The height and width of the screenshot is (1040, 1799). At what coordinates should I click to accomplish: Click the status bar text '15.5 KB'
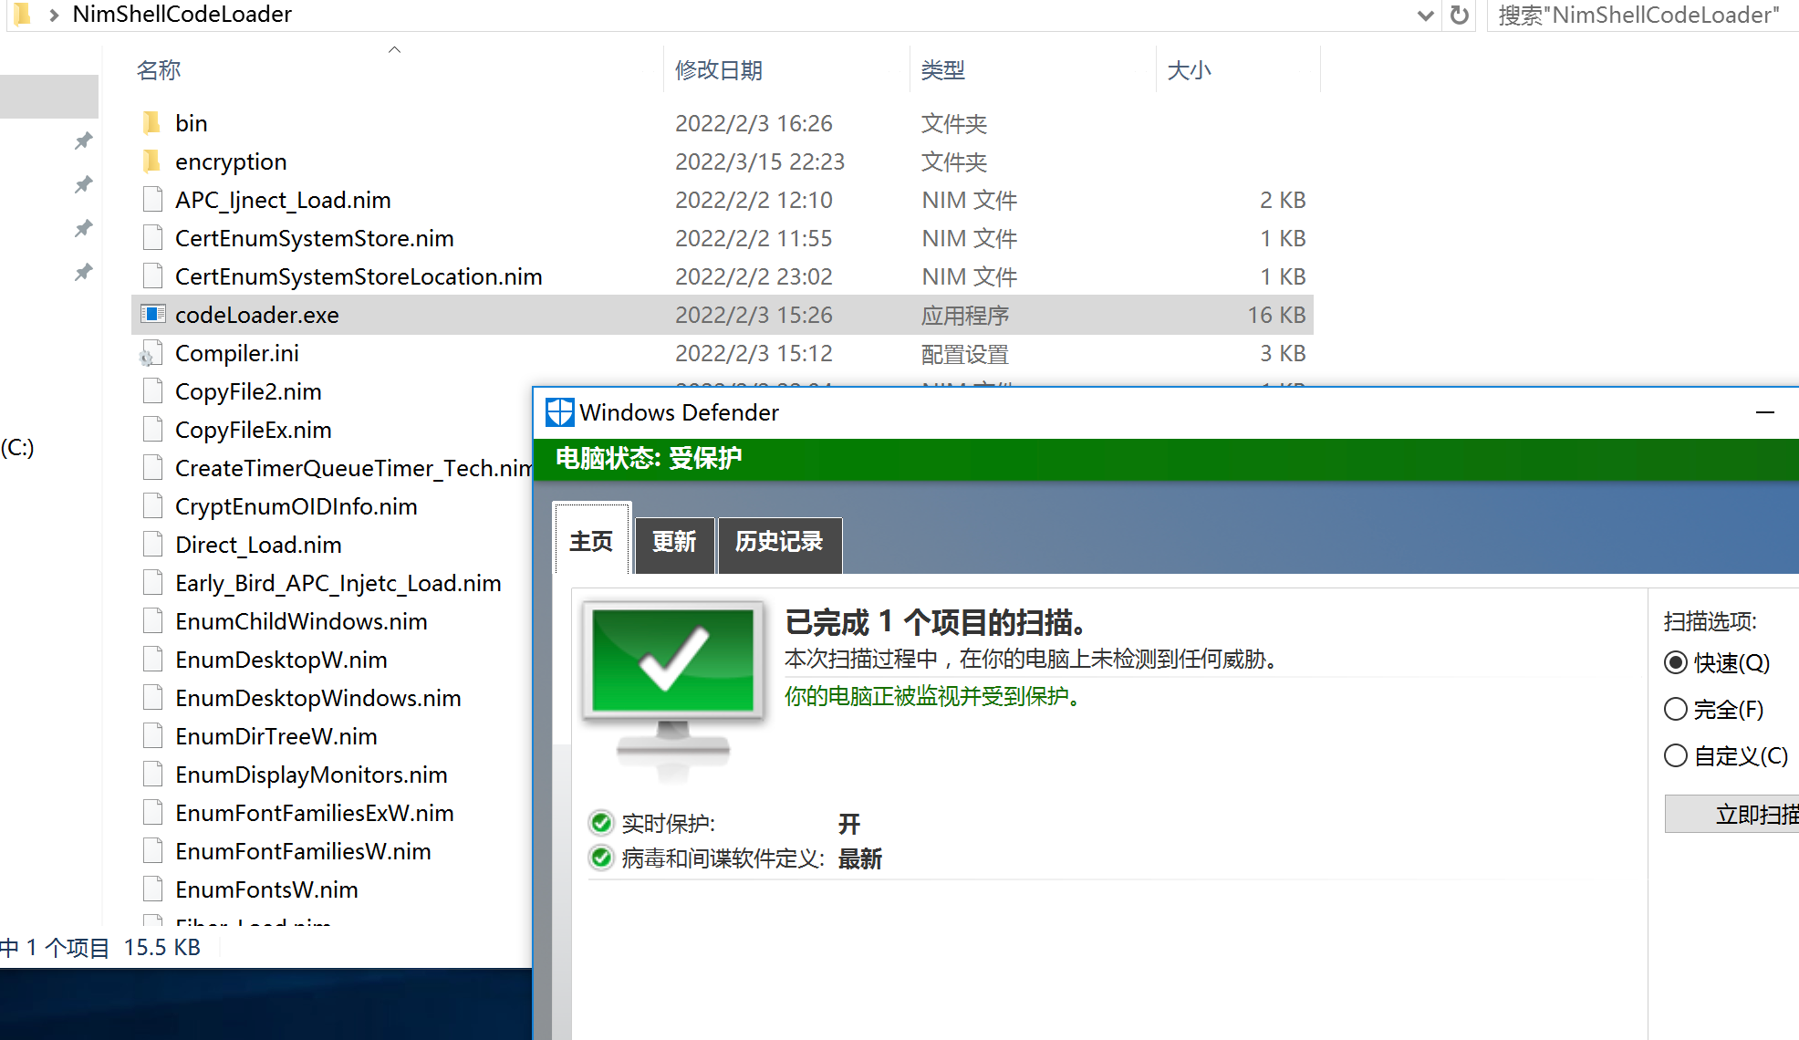click(162, 947)
